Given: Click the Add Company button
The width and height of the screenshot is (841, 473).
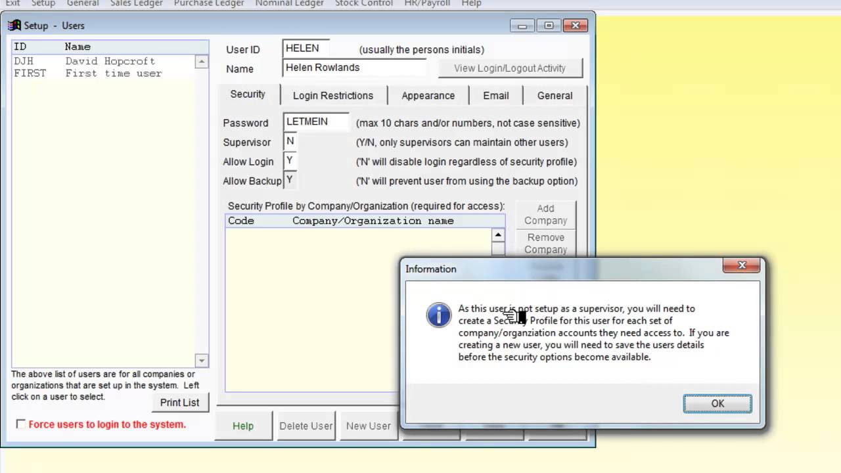Looking at the screenshot, I should 545,214.
